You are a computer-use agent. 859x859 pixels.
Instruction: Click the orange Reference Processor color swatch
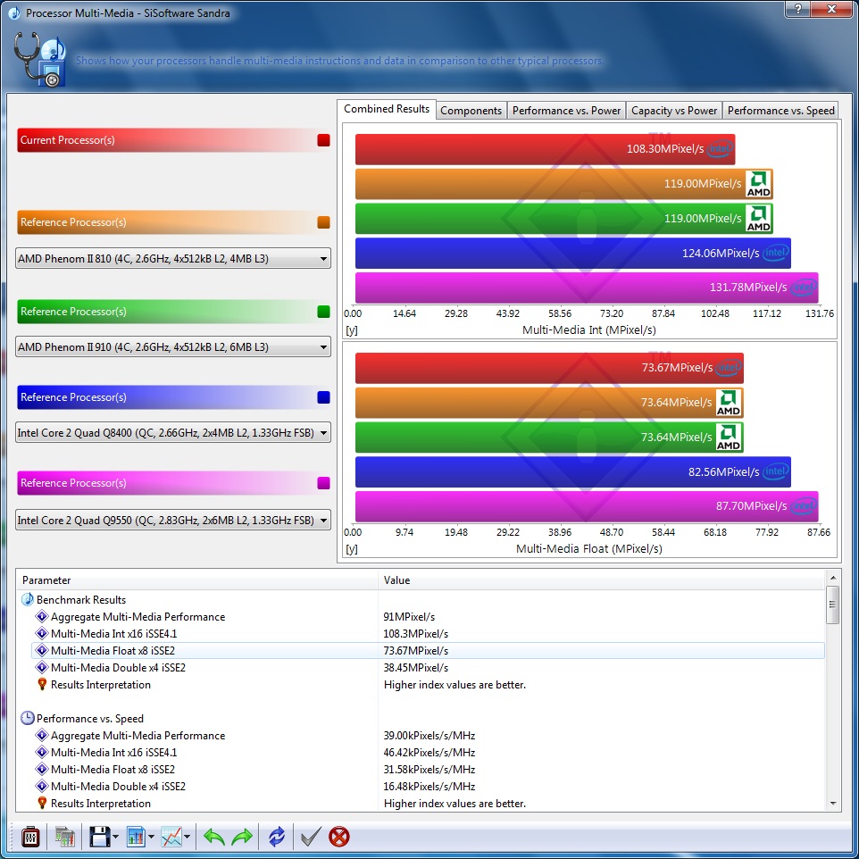click(323, 221)
